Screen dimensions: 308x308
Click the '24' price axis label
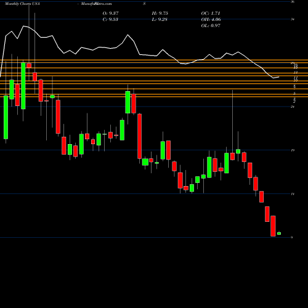293,107
